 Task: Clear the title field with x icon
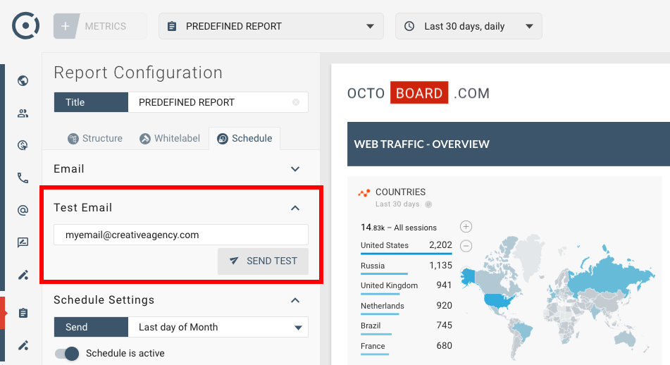point(296,102)
